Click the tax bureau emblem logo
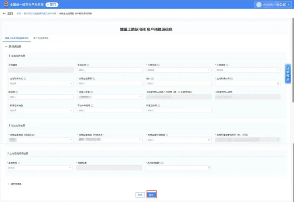 click(6, 4)
